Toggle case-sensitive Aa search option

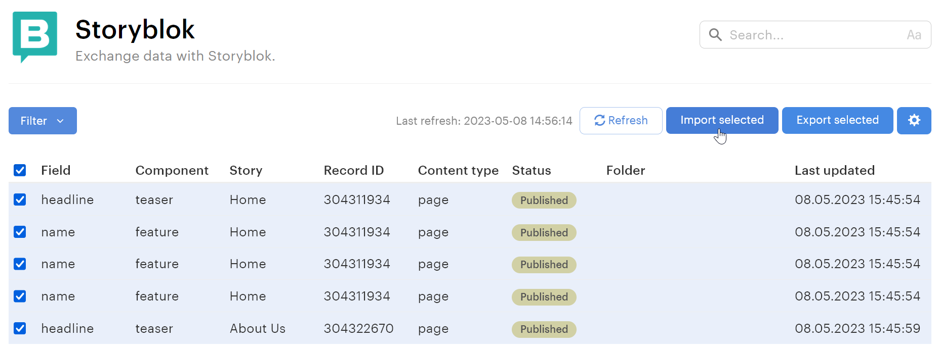[914, 35]
